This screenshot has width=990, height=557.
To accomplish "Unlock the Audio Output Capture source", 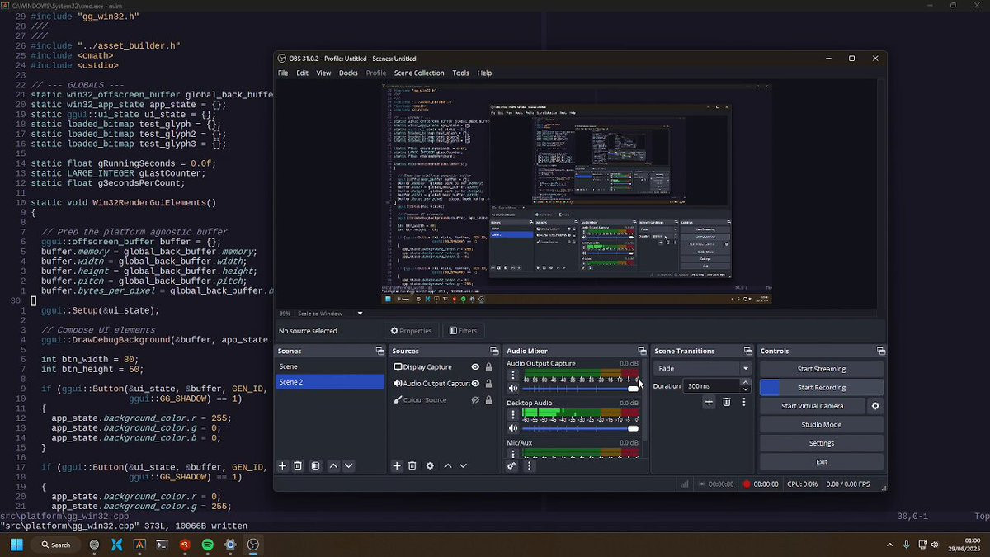I will pos(488,384).
